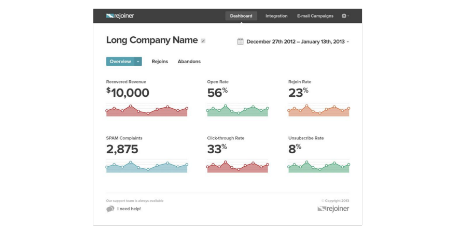
Task: Open the settings gear menu
Action: pyautogui.click(x=344, y=16)
